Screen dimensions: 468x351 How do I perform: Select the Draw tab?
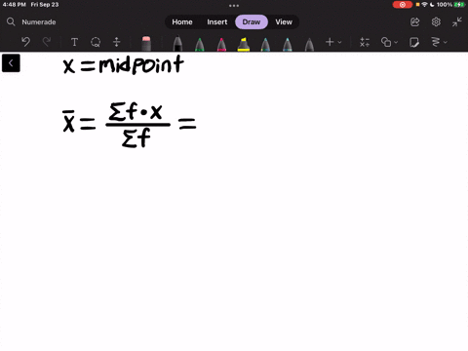(x=252, y=22)
